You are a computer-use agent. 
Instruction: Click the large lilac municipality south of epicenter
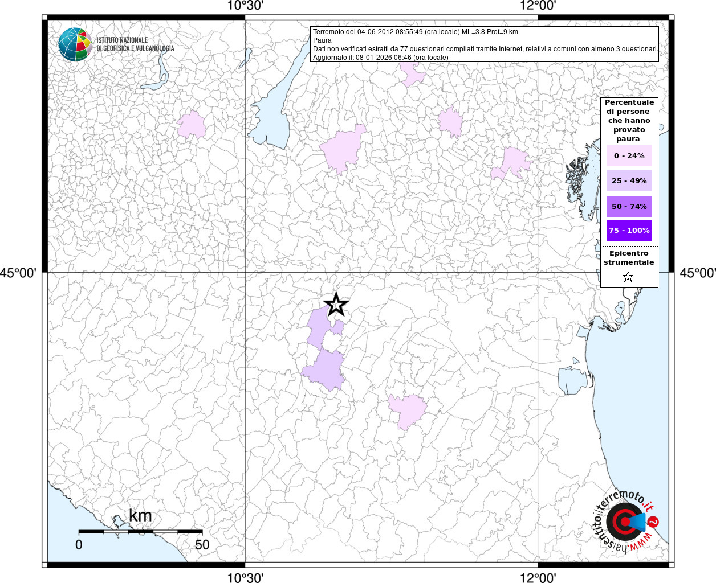click(324, 370)
